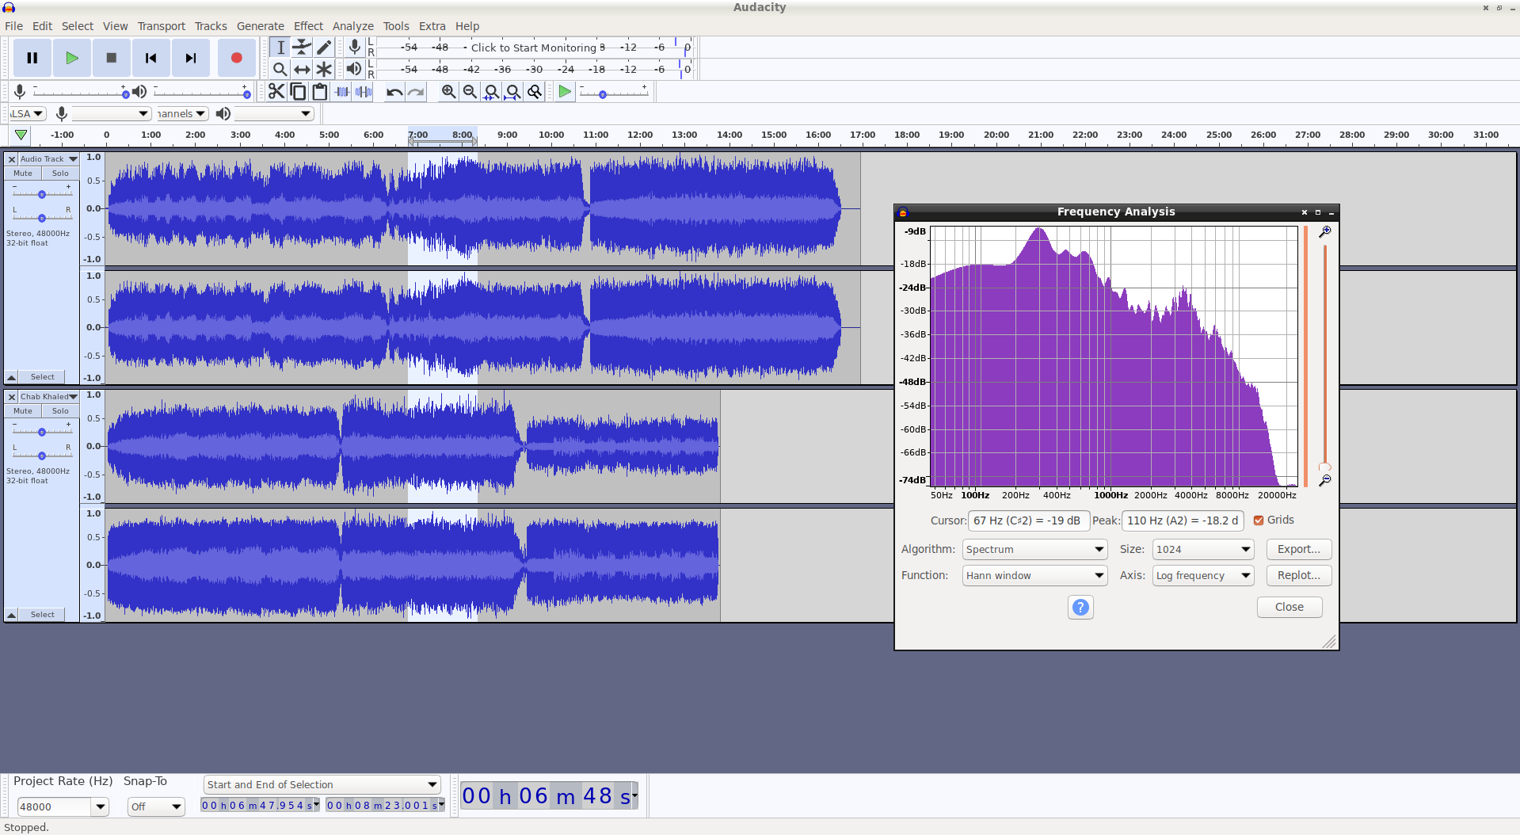
Task: Adjust the Audio Track gain slider
Action: 42,194
